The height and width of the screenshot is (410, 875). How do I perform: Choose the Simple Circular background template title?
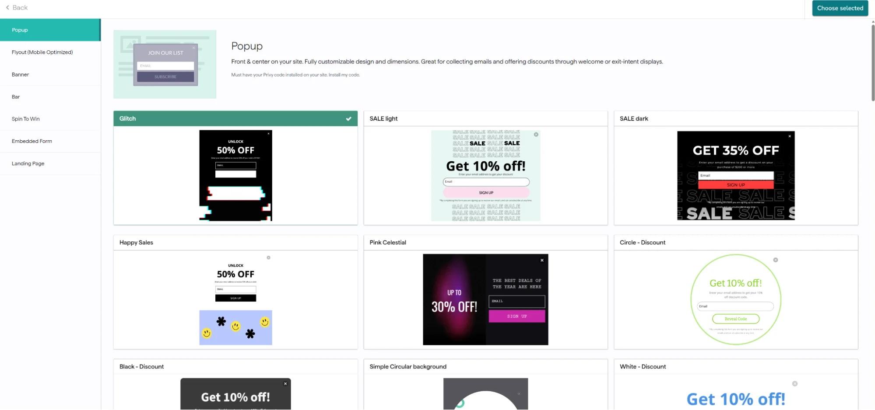coord(408,367)
